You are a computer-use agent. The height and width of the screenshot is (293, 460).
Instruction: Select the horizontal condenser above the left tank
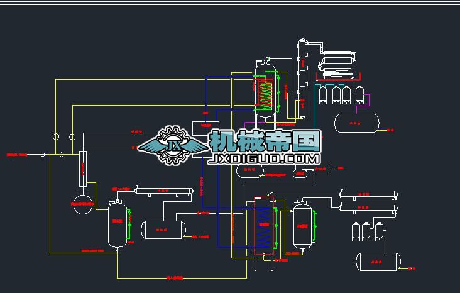pos(163,191)
